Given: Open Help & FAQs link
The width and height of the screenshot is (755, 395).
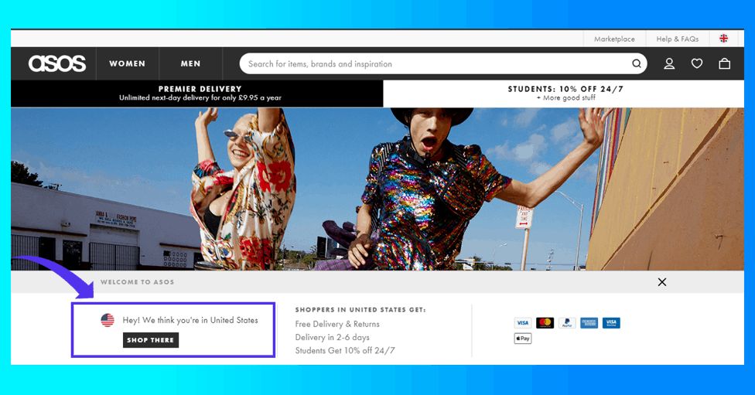Looking at the screenshot, I should [x=677, y=39].
